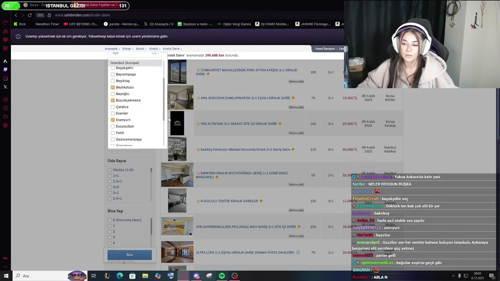Viewport: 500px width, 281px height.
Task: Open OBS Studio taskbar icon
Action: point(235,276)
